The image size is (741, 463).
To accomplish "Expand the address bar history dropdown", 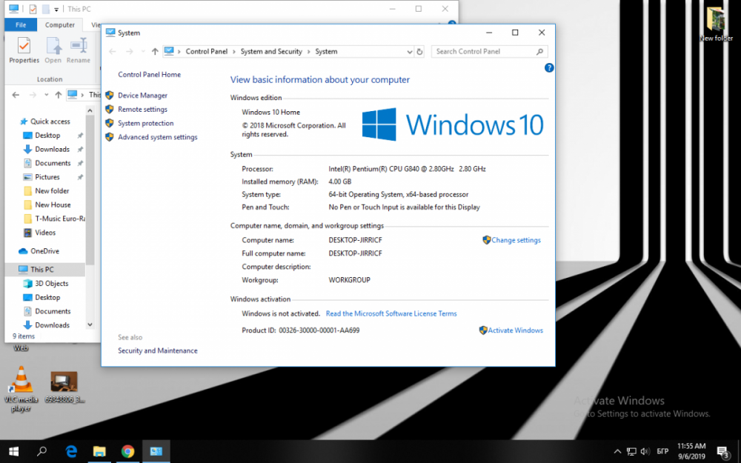I will [x=409, y=52].
